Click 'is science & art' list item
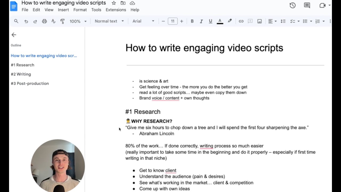This screenshot has width=341, height=192. click(154, 81)
